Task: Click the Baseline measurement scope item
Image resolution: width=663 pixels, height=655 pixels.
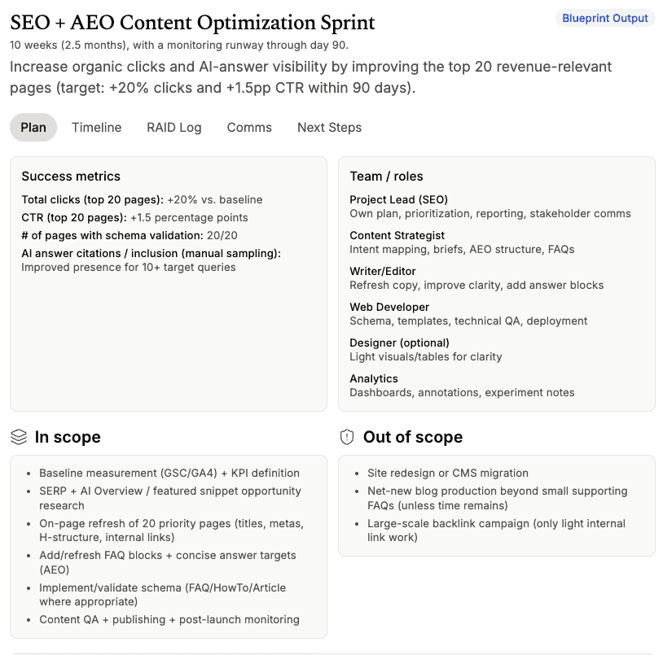Action: click(169, 473)
